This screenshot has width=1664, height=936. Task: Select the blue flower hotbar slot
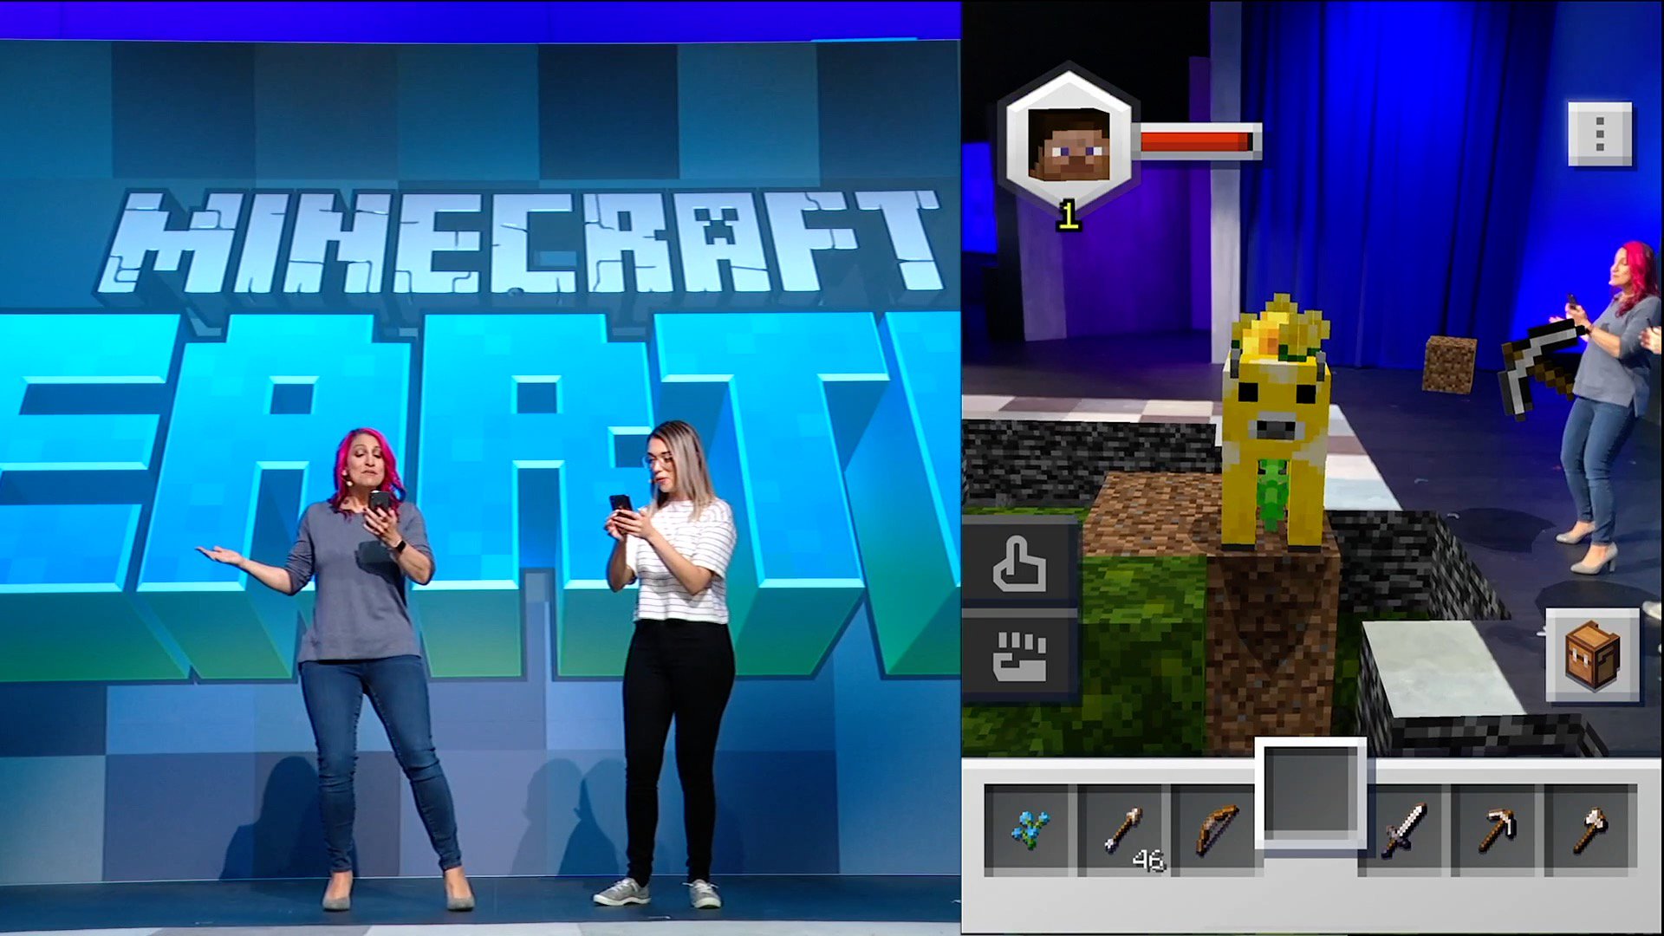[x=1029, y=829]
